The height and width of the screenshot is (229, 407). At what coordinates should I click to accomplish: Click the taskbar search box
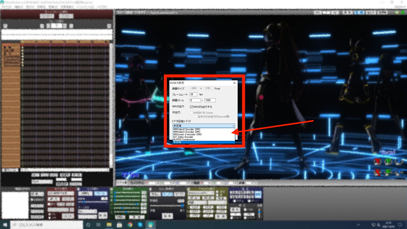[47, 225]
